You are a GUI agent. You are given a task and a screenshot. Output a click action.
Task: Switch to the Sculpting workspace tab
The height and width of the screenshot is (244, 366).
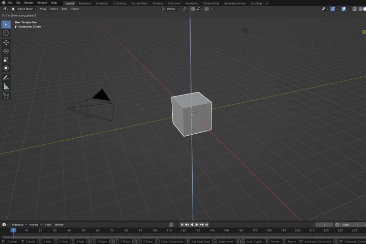click(x=102, y=3)
